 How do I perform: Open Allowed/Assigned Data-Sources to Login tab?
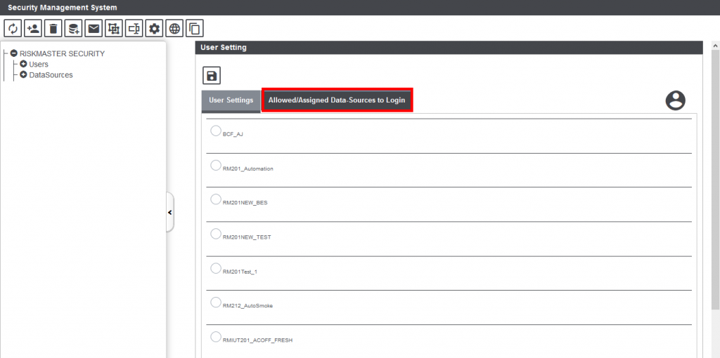(x=337, y=100)
